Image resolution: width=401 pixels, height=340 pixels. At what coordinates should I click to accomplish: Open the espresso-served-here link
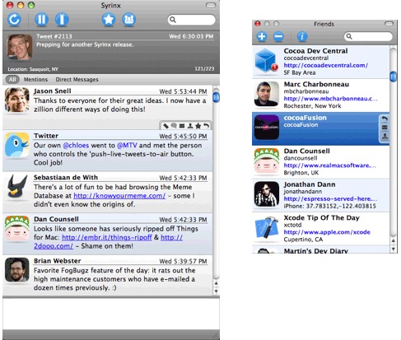point(330,199)
